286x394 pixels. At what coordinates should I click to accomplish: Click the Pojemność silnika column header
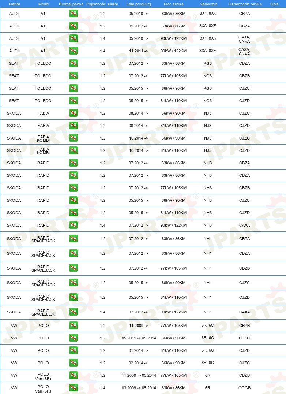102,4
